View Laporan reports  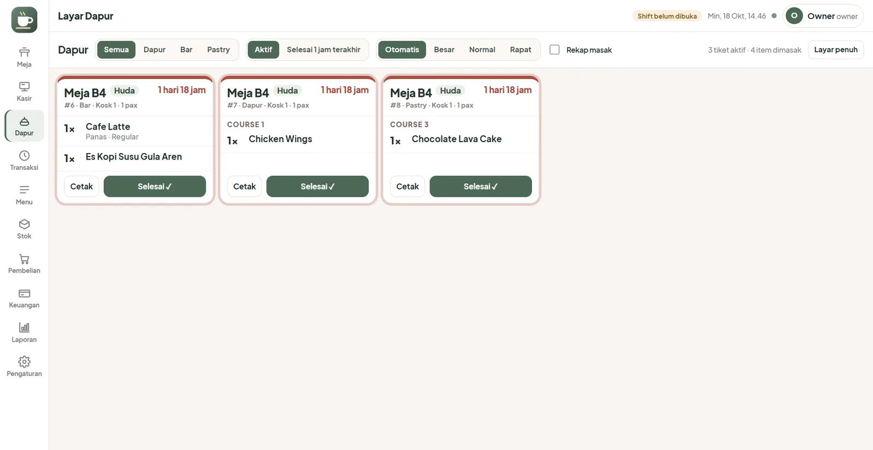(x=24, y=332)
